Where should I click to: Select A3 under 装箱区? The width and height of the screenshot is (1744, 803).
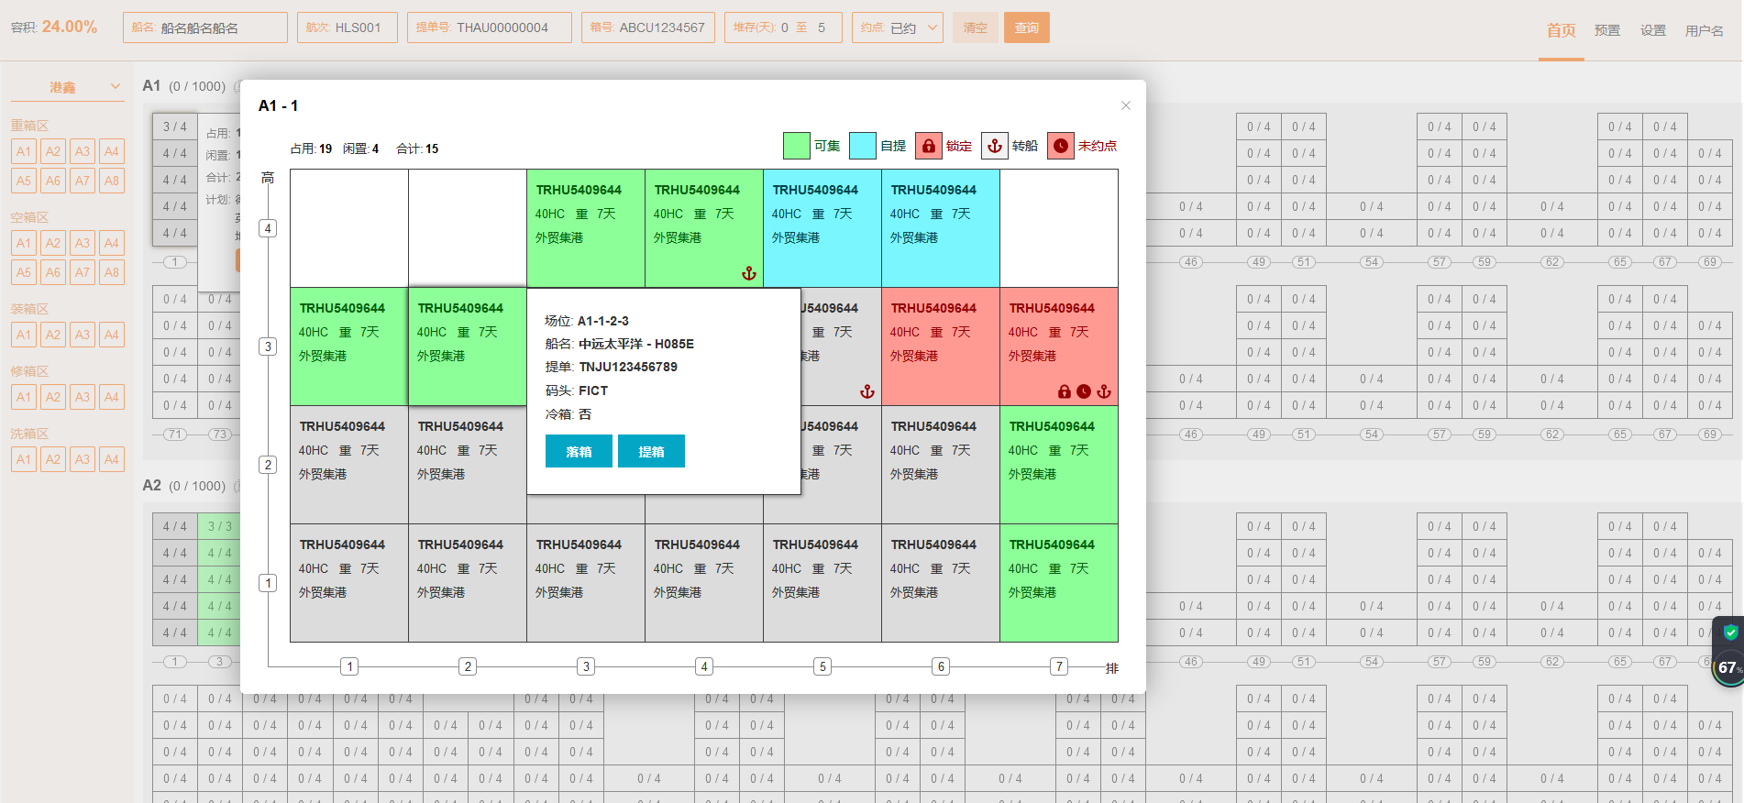tap(83, 335)
